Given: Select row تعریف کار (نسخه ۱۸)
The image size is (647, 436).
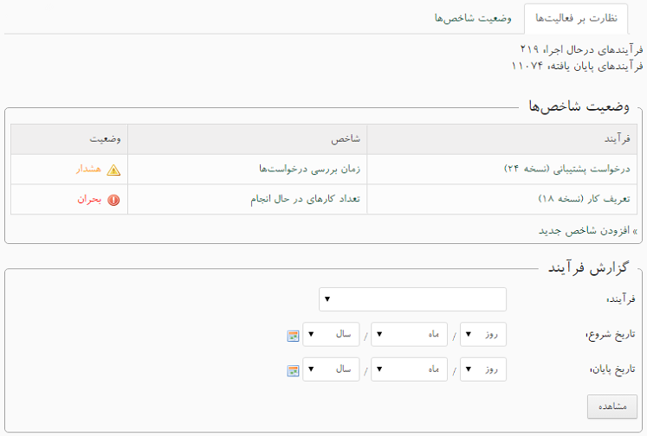Looking at the screenshot, I should [x=324, y=200].
